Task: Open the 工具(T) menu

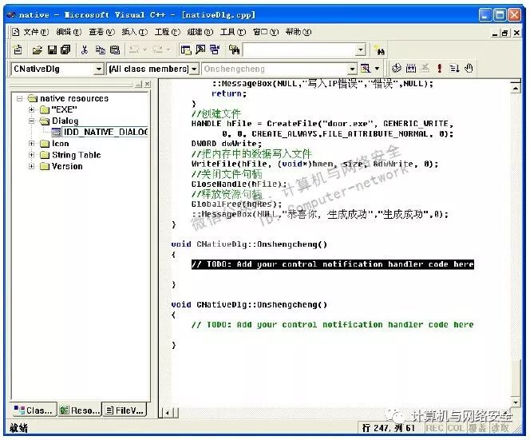Action: click(x=233, y=32)
